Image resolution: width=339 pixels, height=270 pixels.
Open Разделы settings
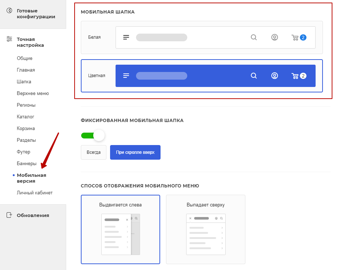pos(26,140)
